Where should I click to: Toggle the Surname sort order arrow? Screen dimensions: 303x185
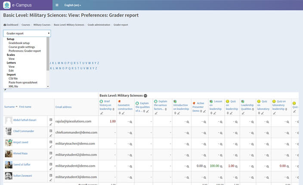coord(17,107)
